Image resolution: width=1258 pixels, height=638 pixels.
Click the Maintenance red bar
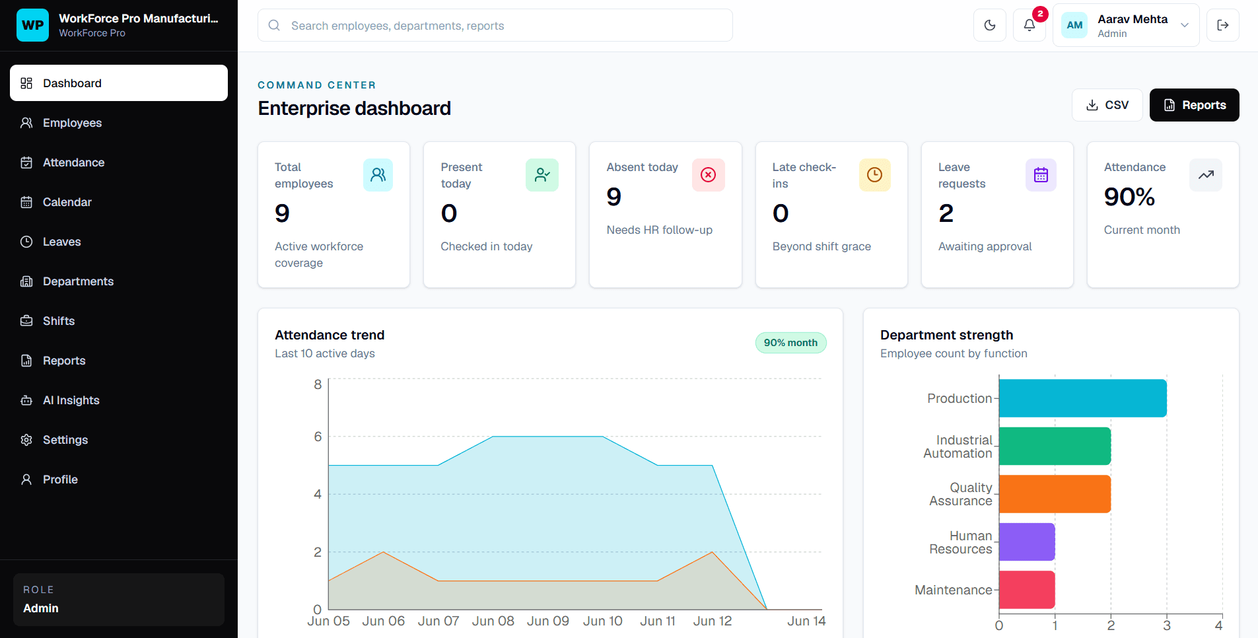click(1027, 590)
